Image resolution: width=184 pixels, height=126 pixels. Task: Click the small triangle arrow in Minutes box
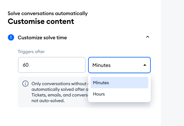click(145, 65)
